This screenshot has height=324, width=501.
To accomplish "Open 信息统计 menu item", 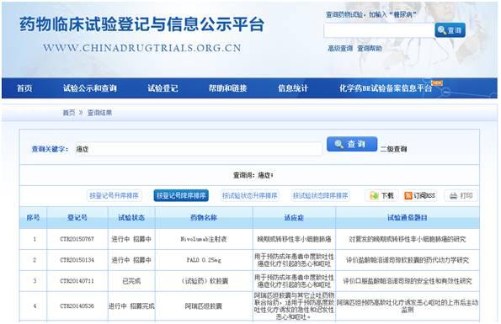I will 293,88.
